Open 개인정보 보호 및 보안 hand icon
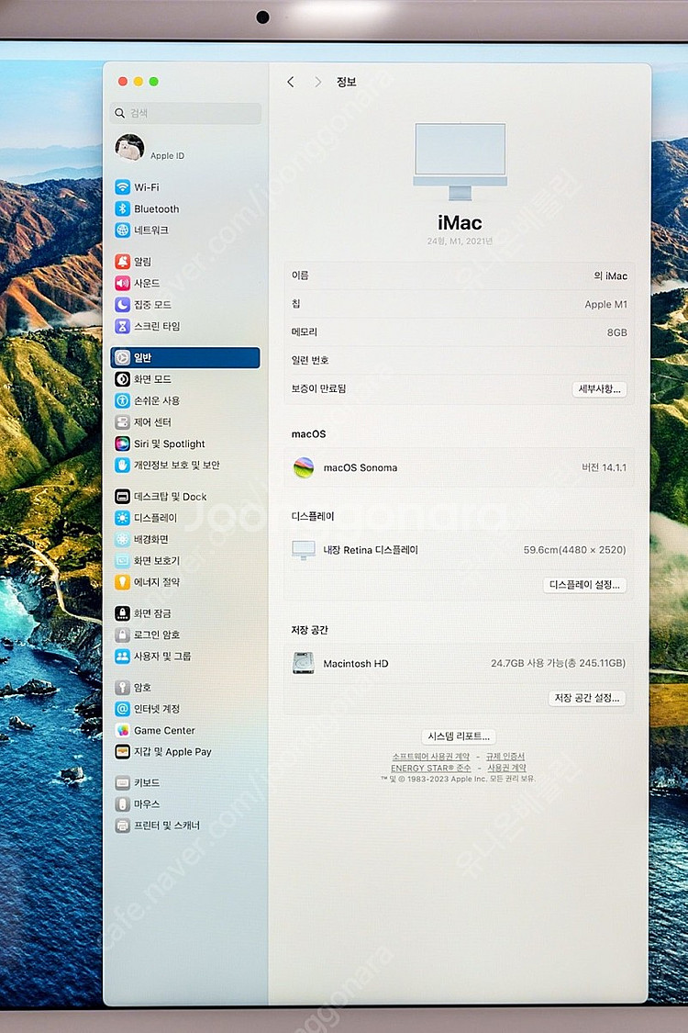The height and width of the screenshot is (1033, 688). [x=122, y=466]
